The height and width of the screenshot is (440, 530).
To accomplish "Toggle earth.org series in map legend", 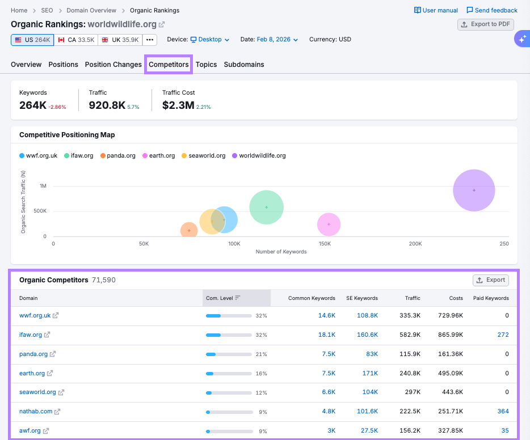I will click(x=158, y=155).
